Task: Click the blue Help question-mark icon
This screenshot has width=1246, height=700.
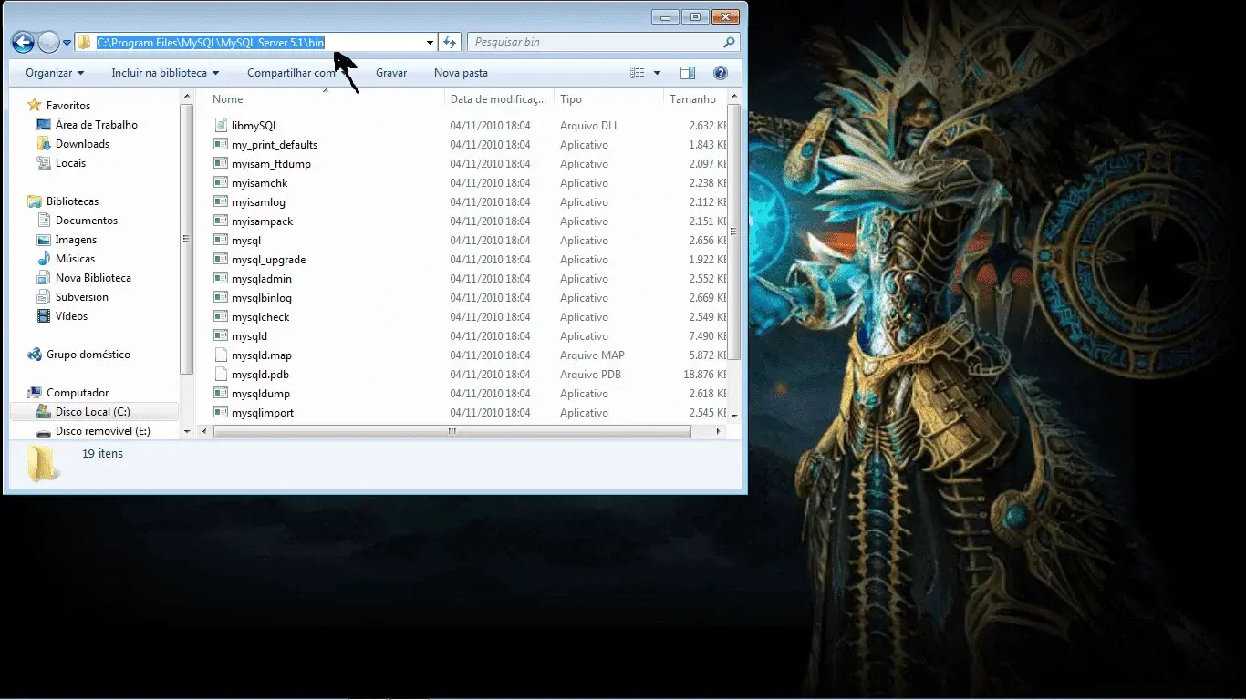Action: pos(720,73)
